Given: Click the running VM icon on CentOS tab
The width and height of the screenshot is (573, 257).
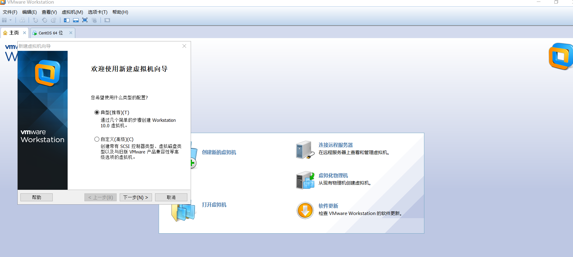Looking at the screenshot, I should pos(35,33).
